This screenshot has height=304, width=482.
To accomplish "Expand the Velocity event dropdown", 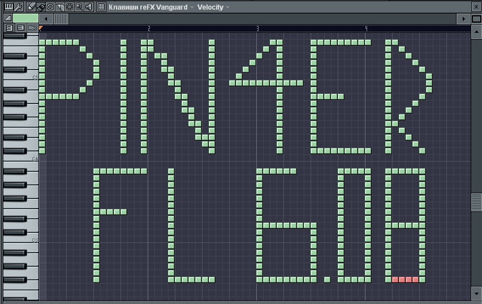I will tap(227, 7).
